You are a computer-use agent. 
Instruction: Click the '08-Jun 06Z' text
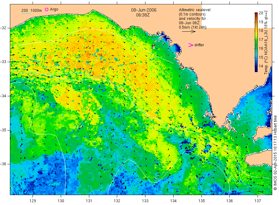(189, 23)
